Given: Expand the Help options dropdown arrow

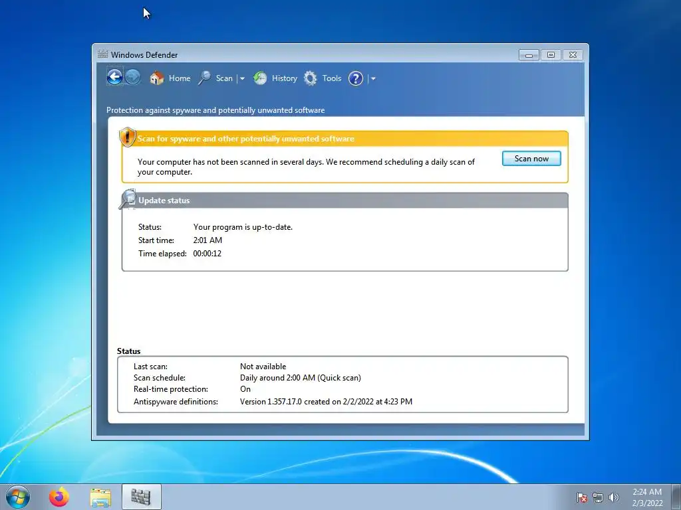Looking at the screenshot, I should tap(373, 79).
